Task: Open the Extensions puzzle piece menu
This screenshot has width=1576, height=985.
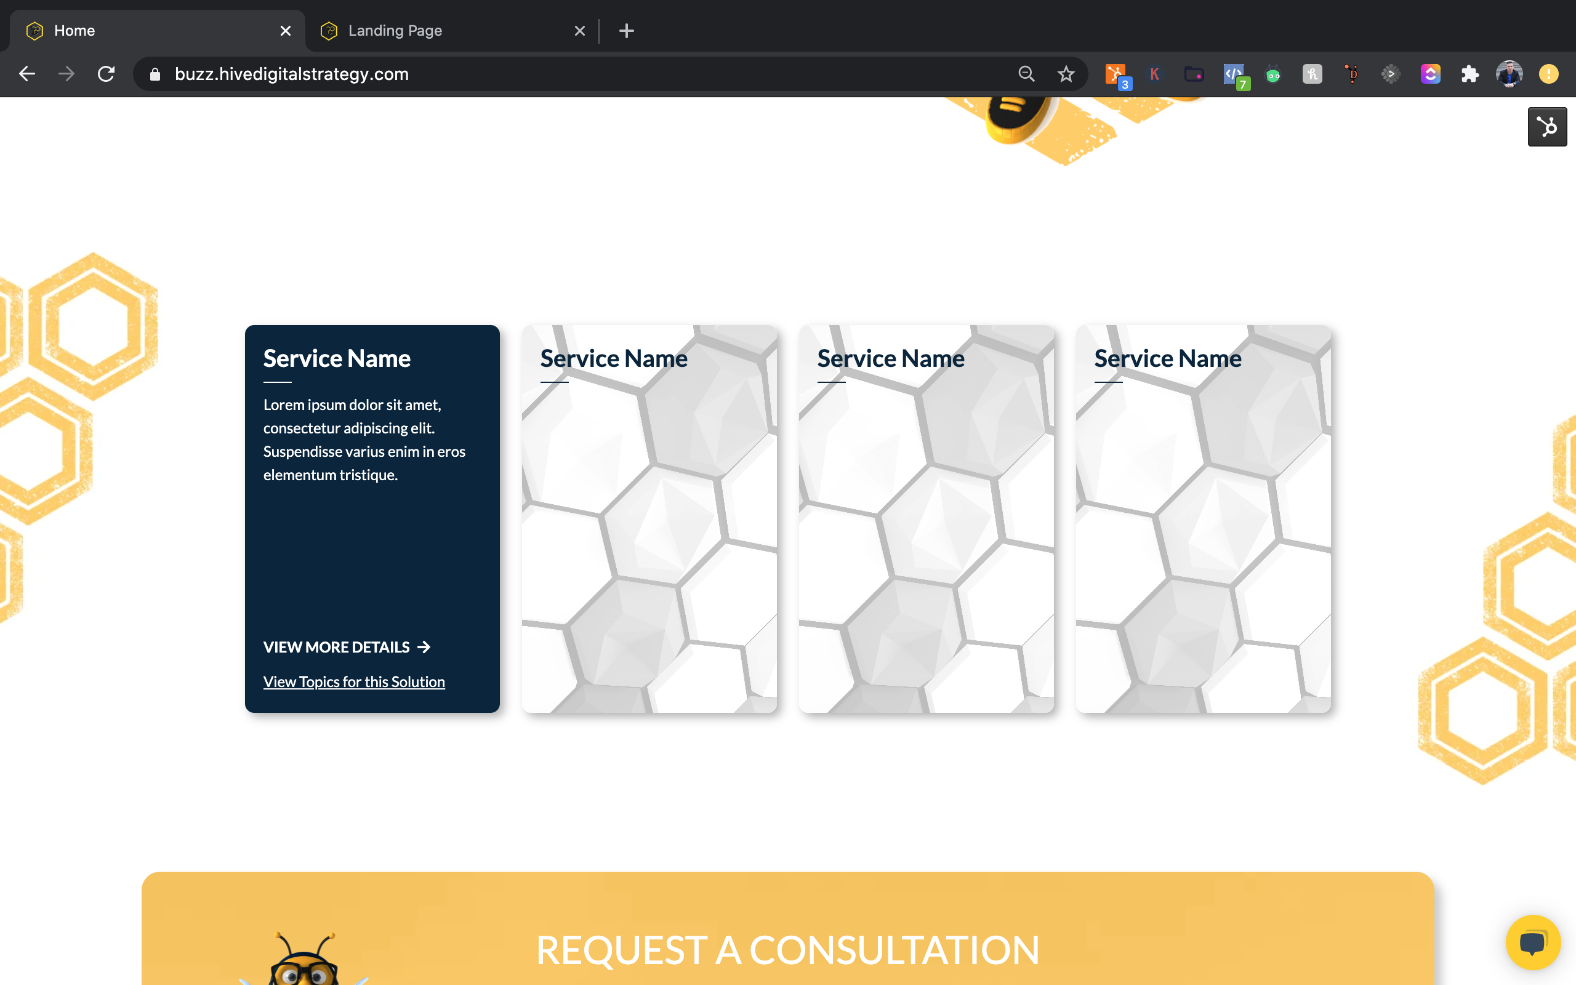Action: point(1470,74)
